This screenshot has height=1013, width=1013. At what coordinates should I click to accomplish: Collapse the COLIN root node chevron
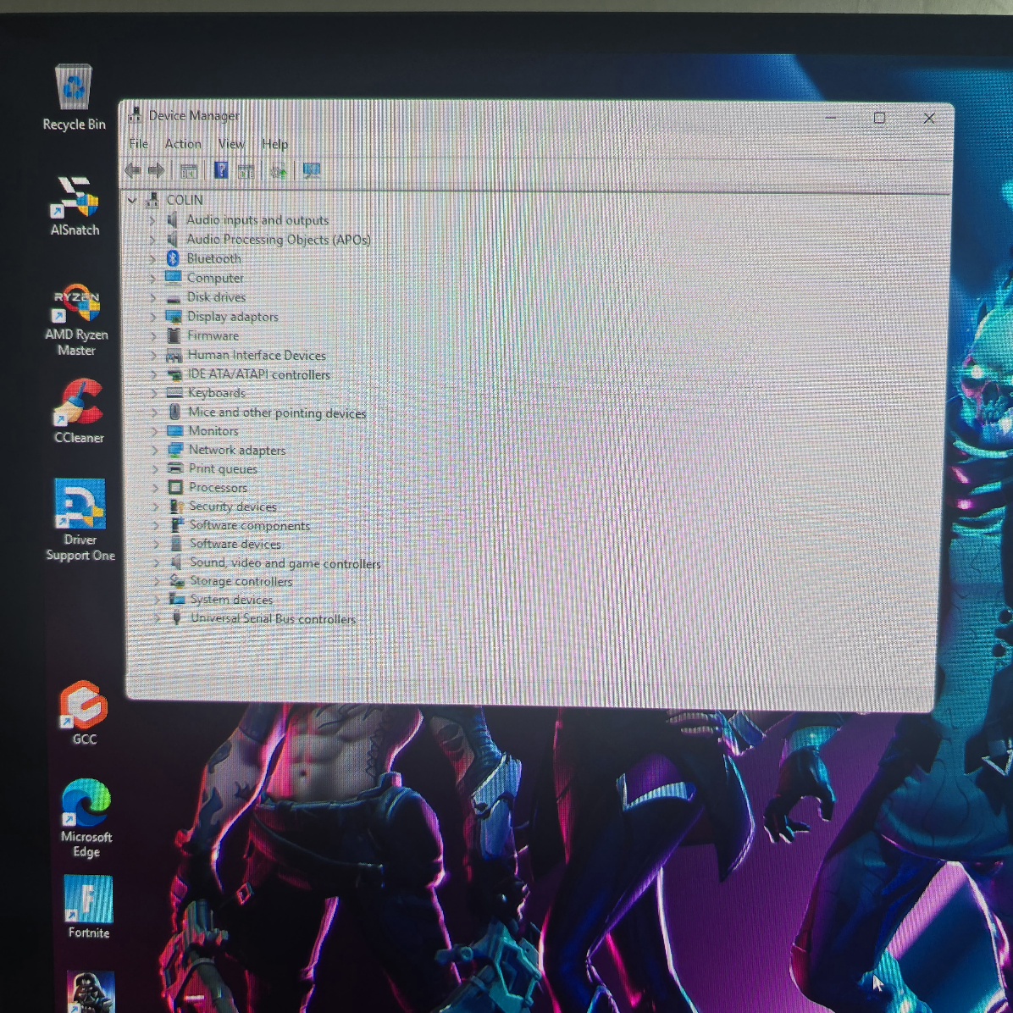click(x=132, y=200)
